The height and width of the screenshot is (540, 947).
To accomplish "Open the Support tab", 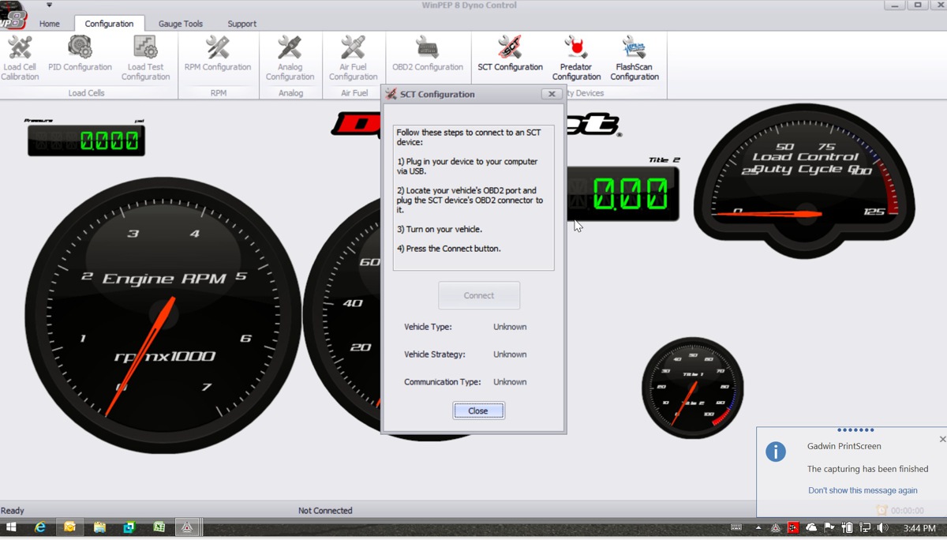I will click(x=241, y=24).
